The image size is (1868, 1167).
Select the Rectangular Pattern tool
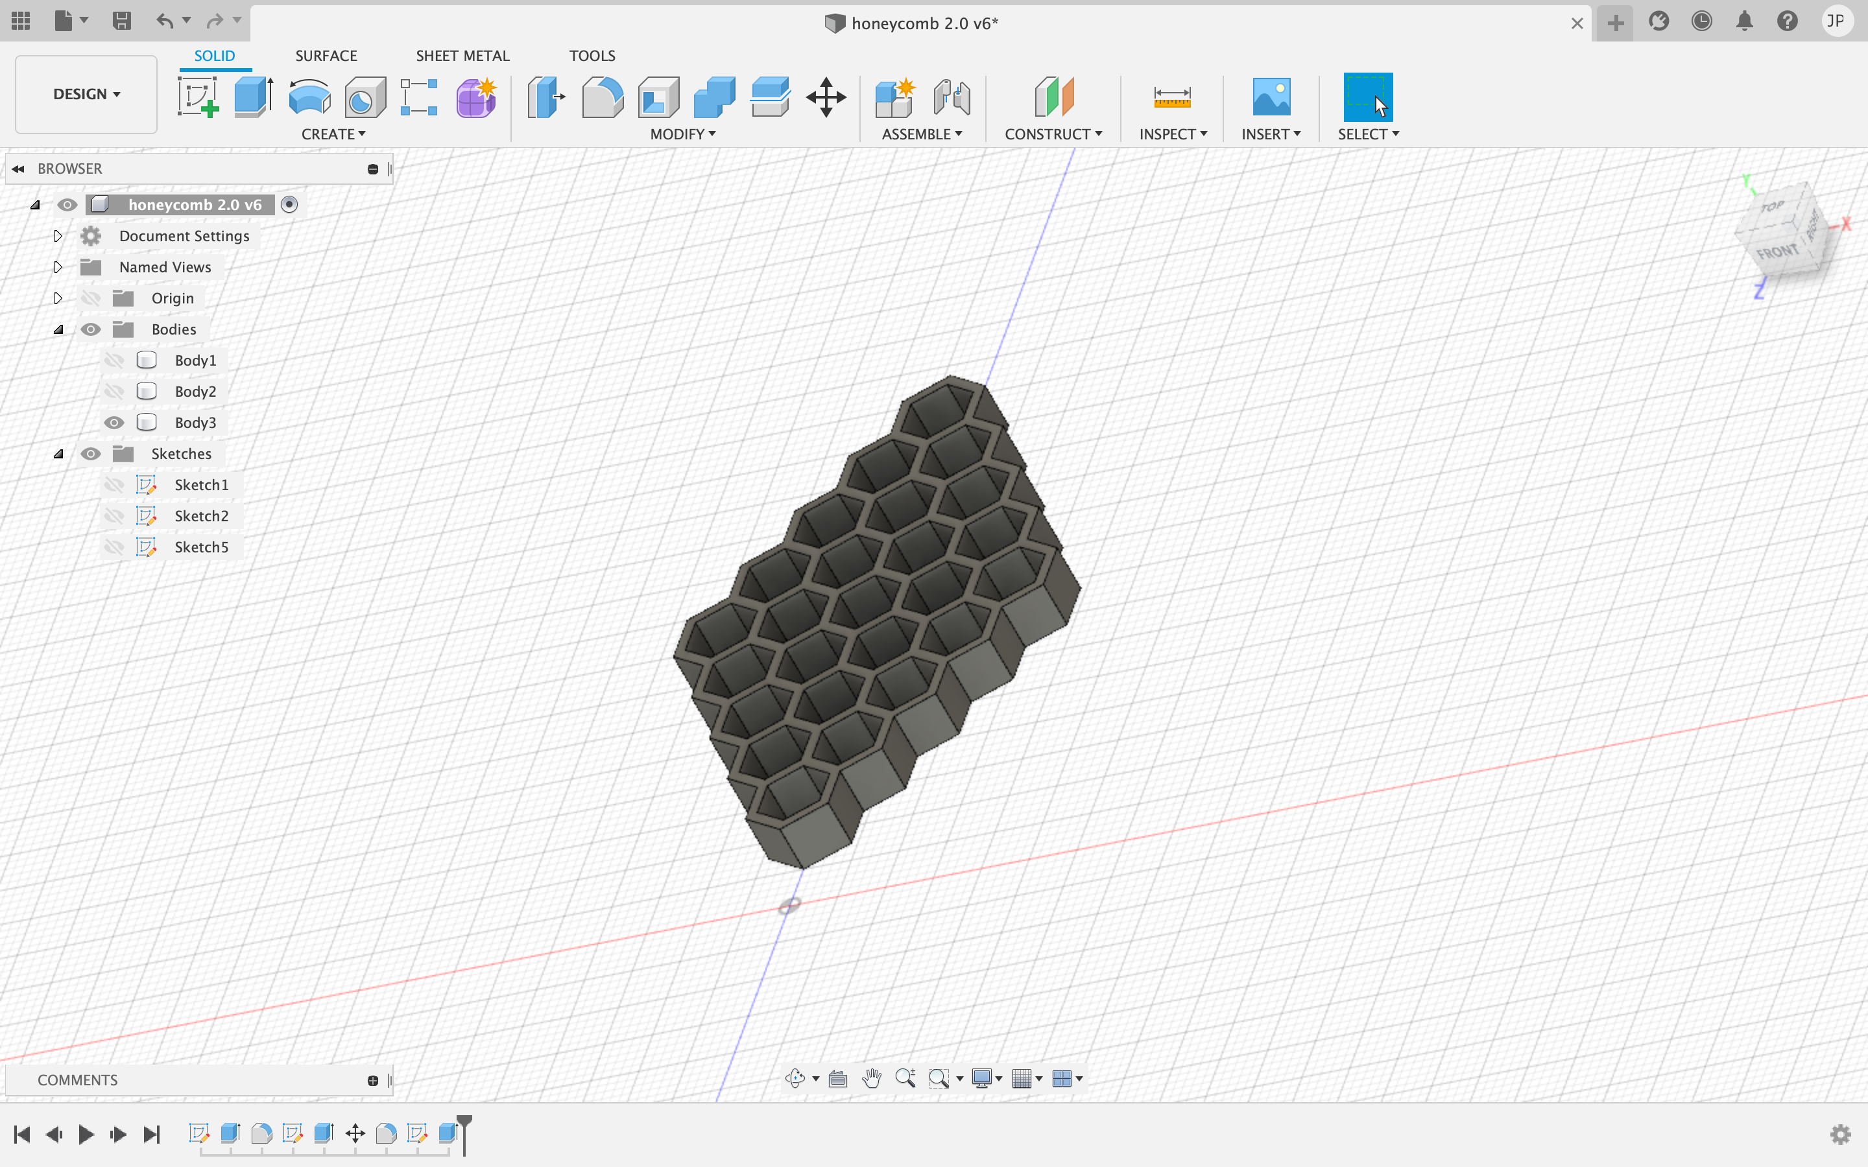[x=419, y=97]
